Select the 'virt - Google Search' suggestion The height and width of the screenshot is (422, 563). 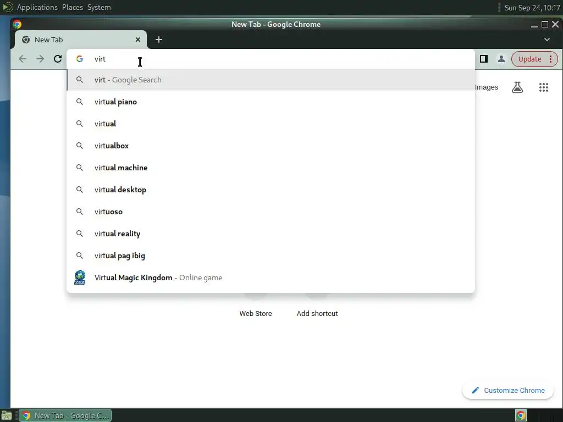pyautogui.click(x=271, y=80)
